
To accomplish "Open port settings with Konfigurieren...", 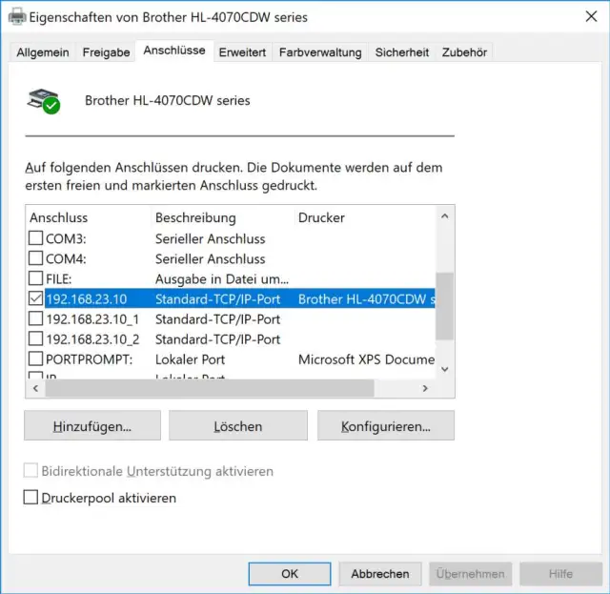I will pos(386,426).
